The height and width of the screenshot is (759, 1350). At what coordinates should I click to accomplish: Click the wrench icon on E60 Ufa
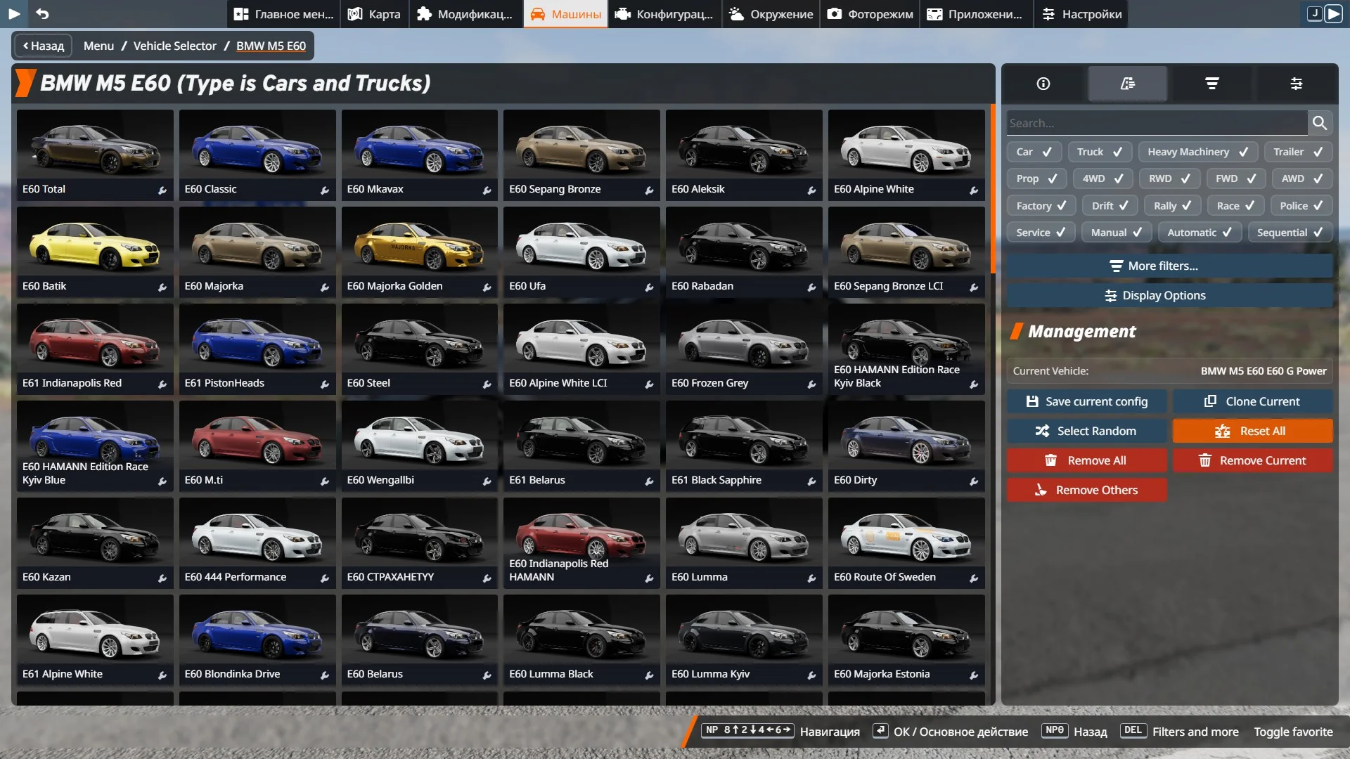[649, 287]
